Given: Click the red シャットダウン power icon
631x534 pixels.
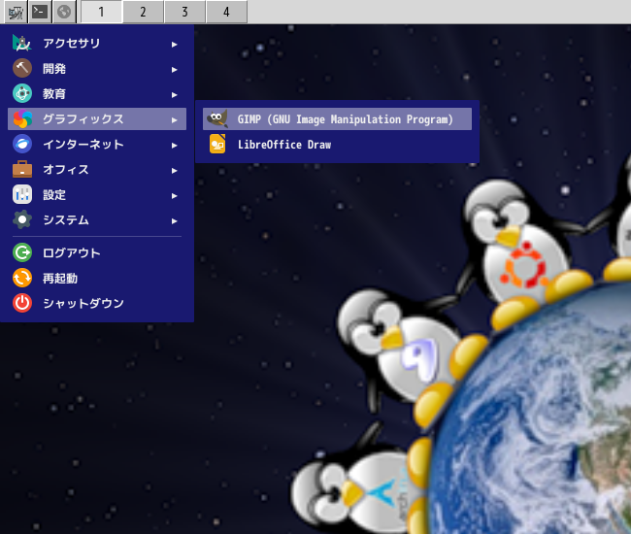Looking at the screenshot, I should pyautogui.click(x=22, y=303).
